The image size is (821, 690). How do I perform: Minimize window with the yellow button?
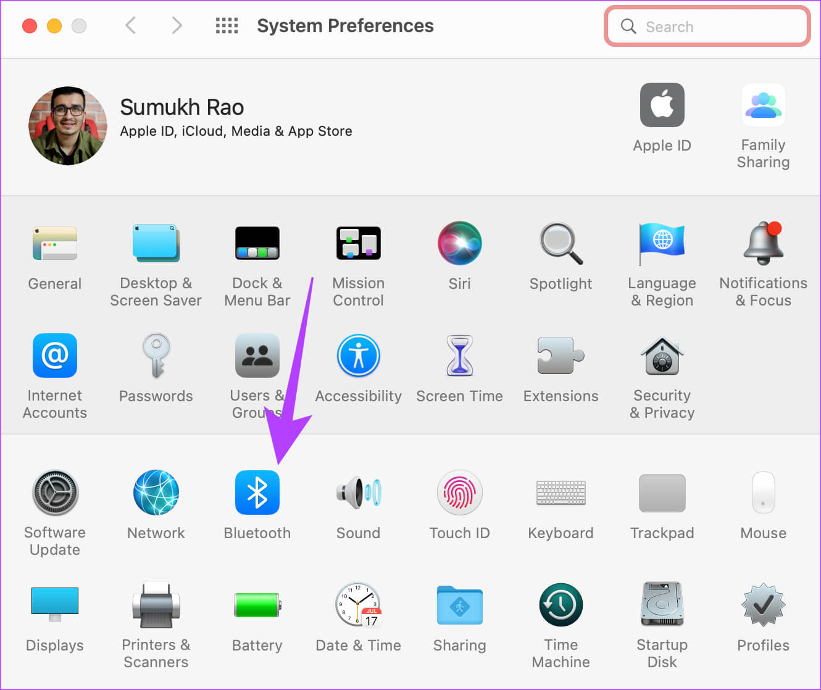click(x=54, y=26)
